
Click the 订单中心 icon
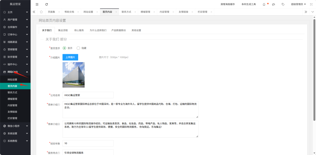(x=5, y=35)
